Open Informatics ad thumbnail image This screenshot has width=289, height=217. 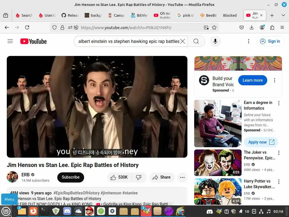[x=218, y=123]
